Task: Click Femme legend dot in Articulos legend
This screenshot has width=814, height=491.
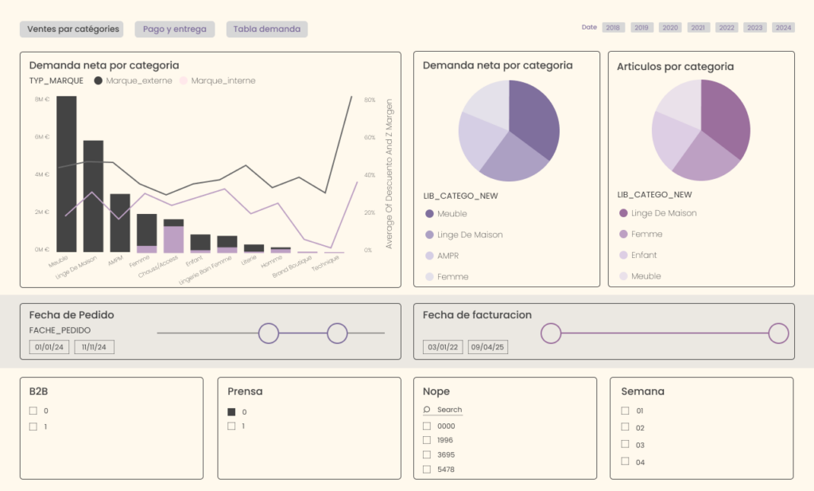Action: 623,234
